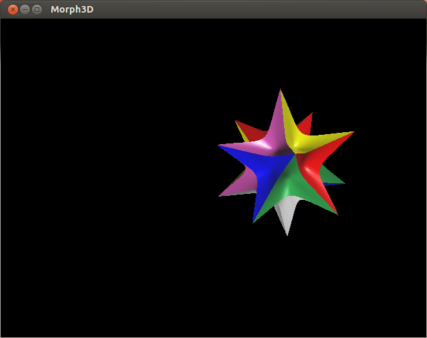427x338 pixels.
Task: Select the red spike at upper left
Action: pyautogui.click(x=246, y=128)
